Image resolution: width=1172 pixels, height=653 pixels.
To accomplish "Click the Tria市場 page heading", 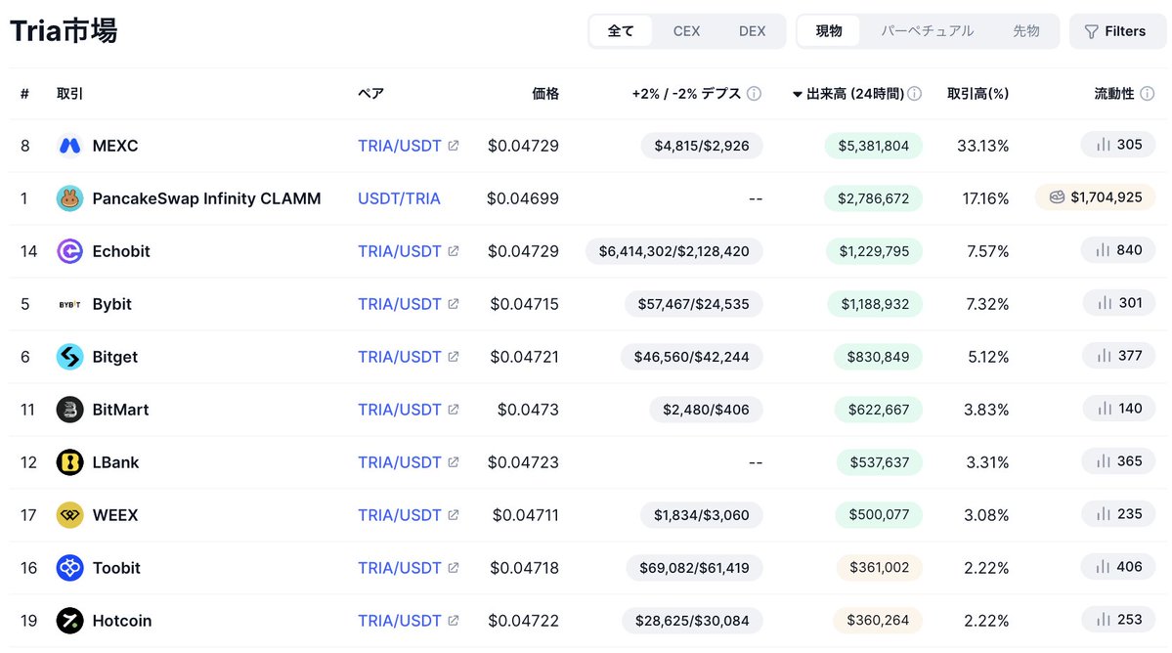I will pos(64,30).
